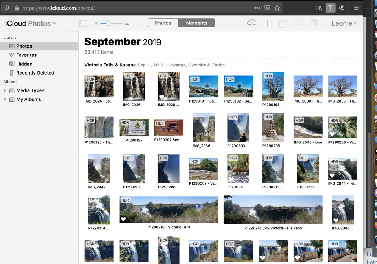Screen dimensions: 377x264
Task: Switch to the Photos tab
Action: 163,23
